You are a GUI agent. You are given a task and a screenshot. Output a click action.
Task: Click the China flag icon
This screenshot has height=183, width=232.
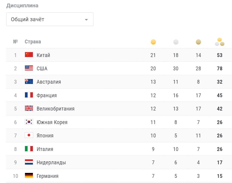click(x=29, y=55)
